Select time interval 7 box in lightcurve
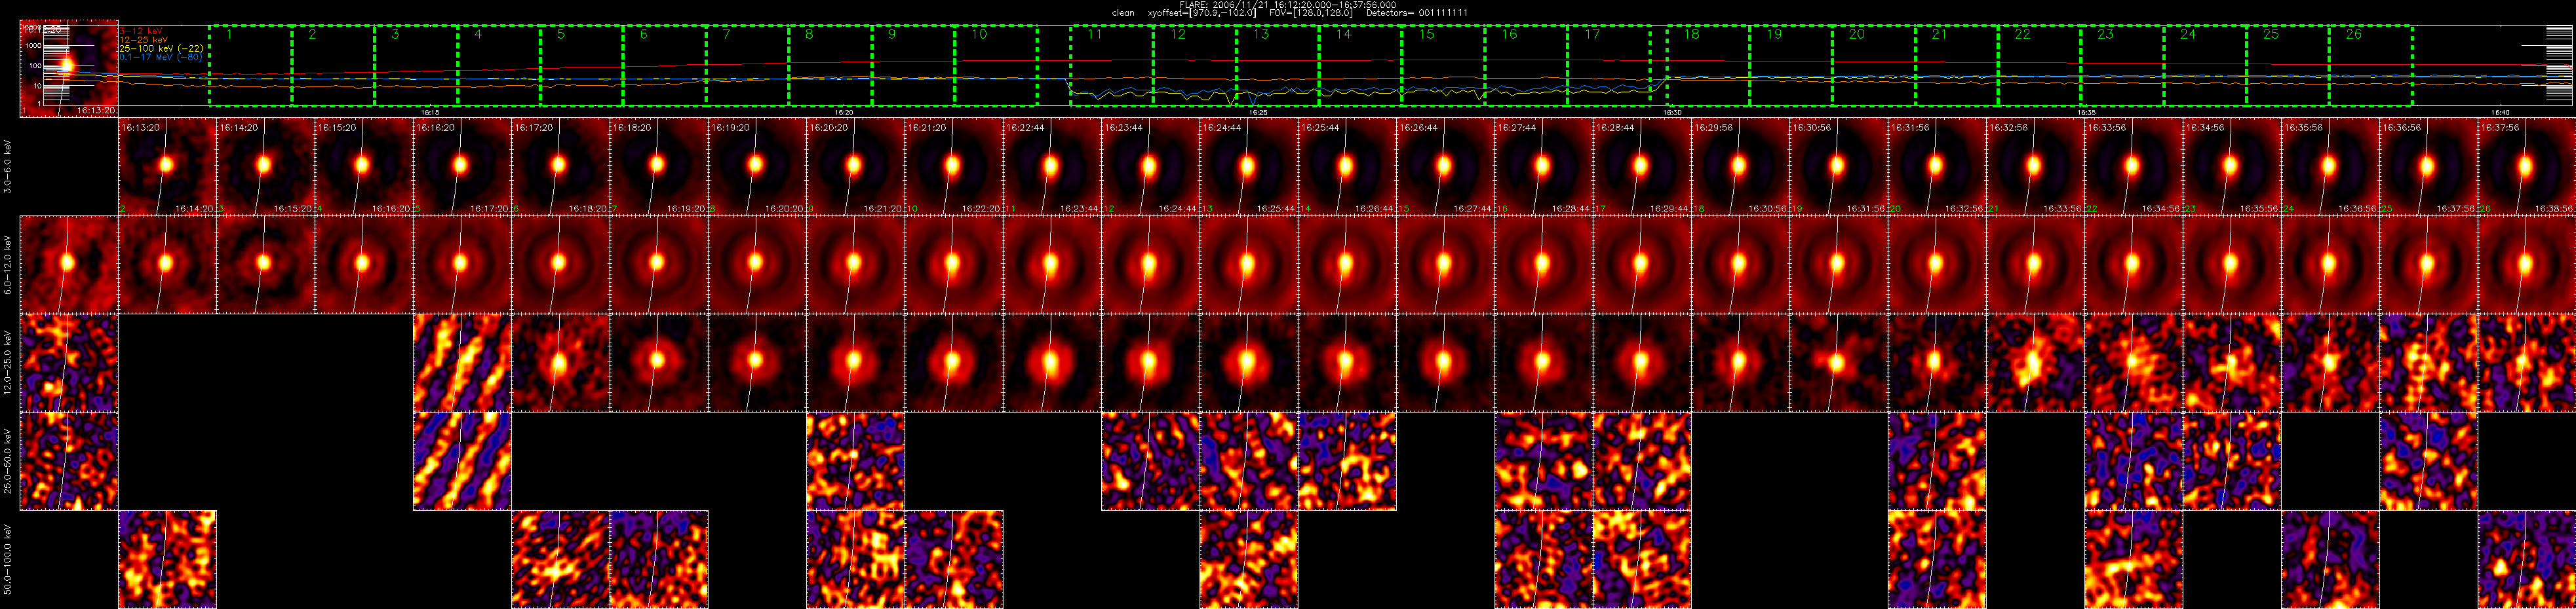Viewport: 2576px width, 609px height. click(x=747, y=66)
